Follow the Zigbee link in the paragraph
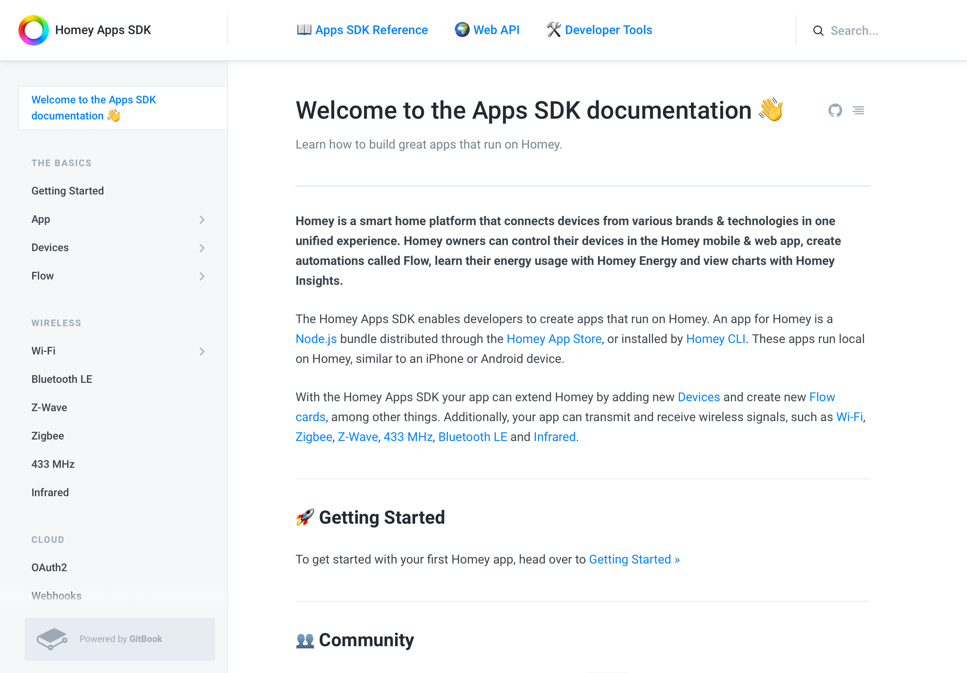This screenshot has width=967, height=673. pos(314,437)
